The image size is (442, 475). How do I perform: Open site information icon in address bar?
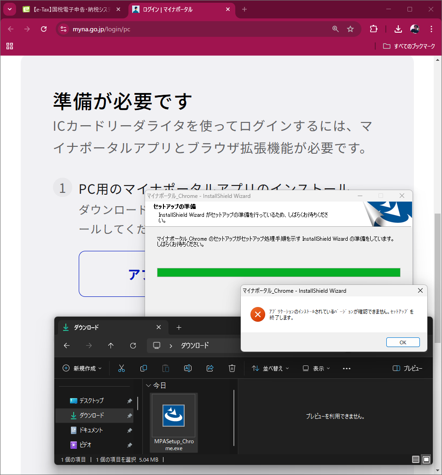[x=64, y=29]
